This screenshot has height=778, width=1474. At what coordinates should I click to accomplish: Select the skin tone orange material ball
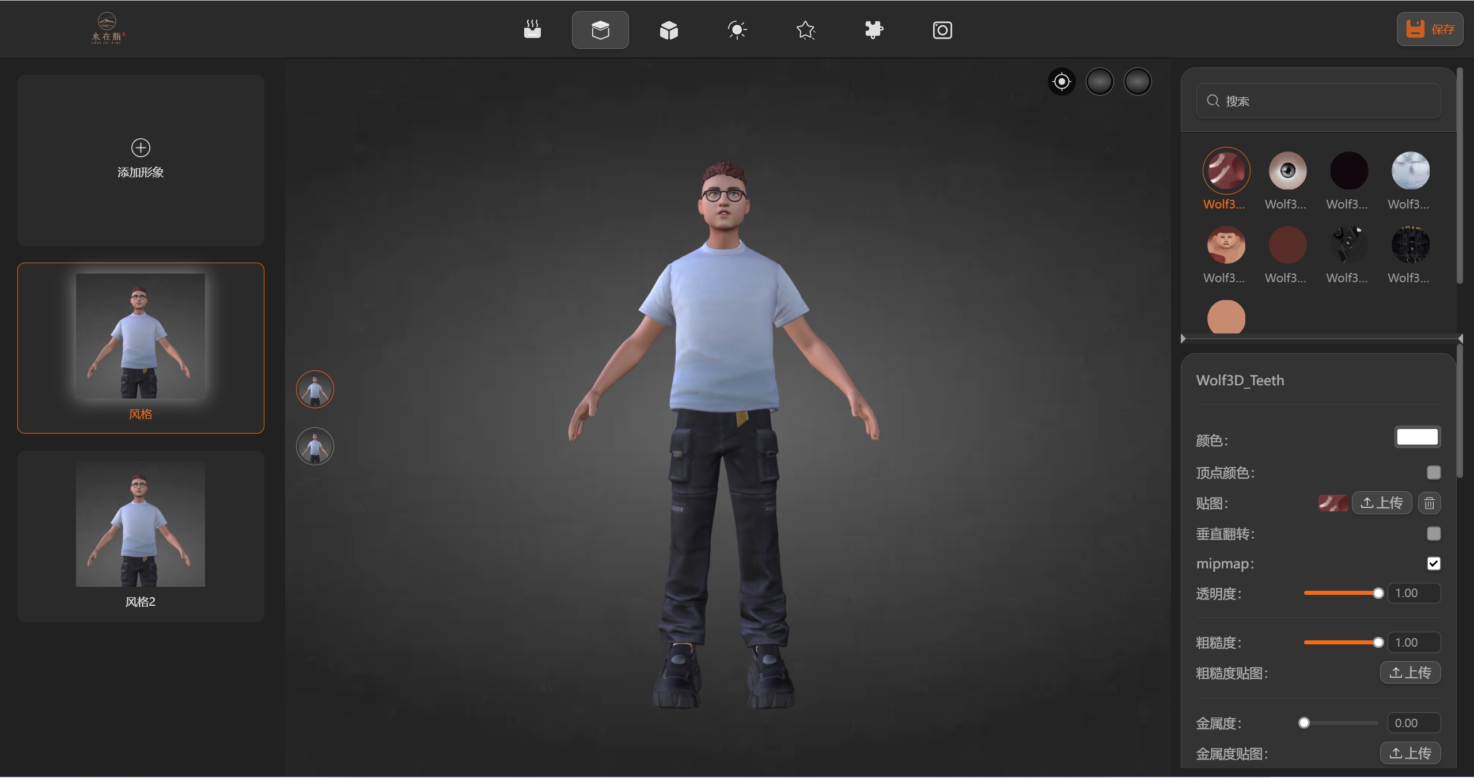pyautogui.click(x=1226, y=317)
